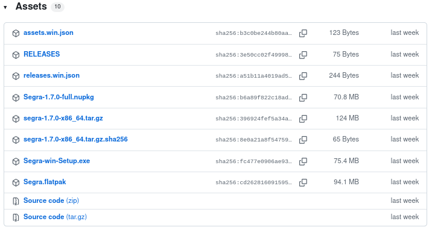This screenshot has width=432, height=233.
Task: Select the hash text sha256:3e50cc02f49998…
Action: point(253,55)
